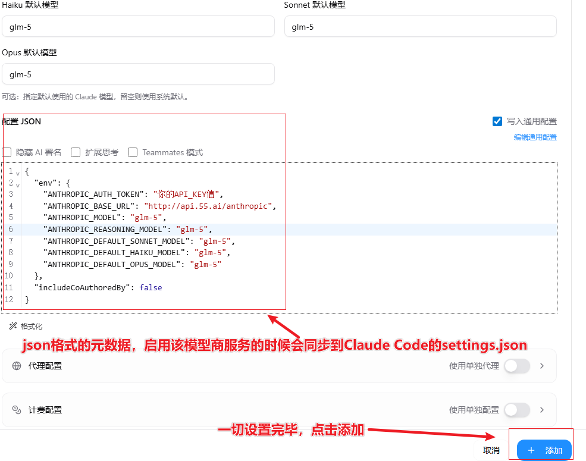Expand the 代理配置 chevron
586x461 pixels.
tap(542, 366)
